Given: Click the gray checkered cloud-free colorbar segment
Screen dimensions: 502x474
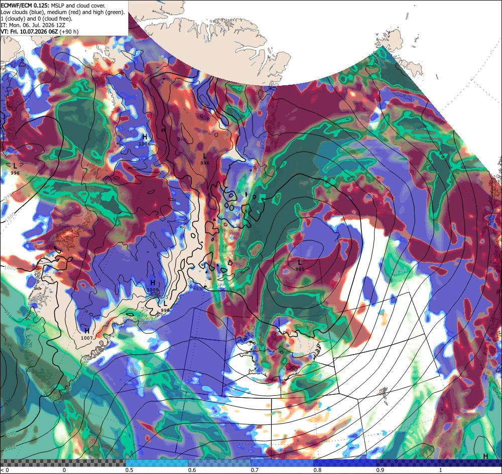Looking at the screenshot, I should pos(63,463).
